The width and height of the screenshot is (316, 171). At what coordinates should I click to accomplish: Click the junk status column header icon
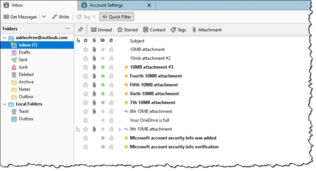(x=111, y=41)
